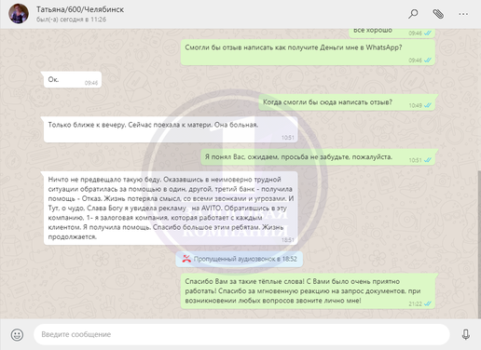Select message 'Только ближе к вечеру. Сейчас поехала к матери'
Viewport: 481px width, 350px height.
point(171,129)
